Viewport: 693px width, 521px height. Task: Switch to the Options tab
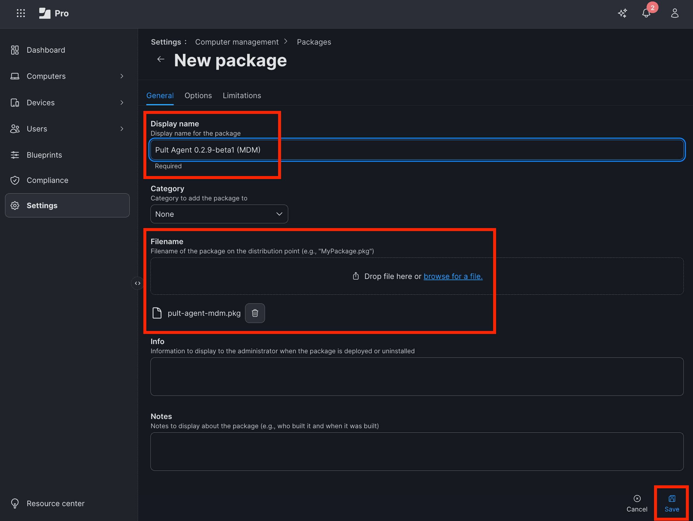[198, 95]
